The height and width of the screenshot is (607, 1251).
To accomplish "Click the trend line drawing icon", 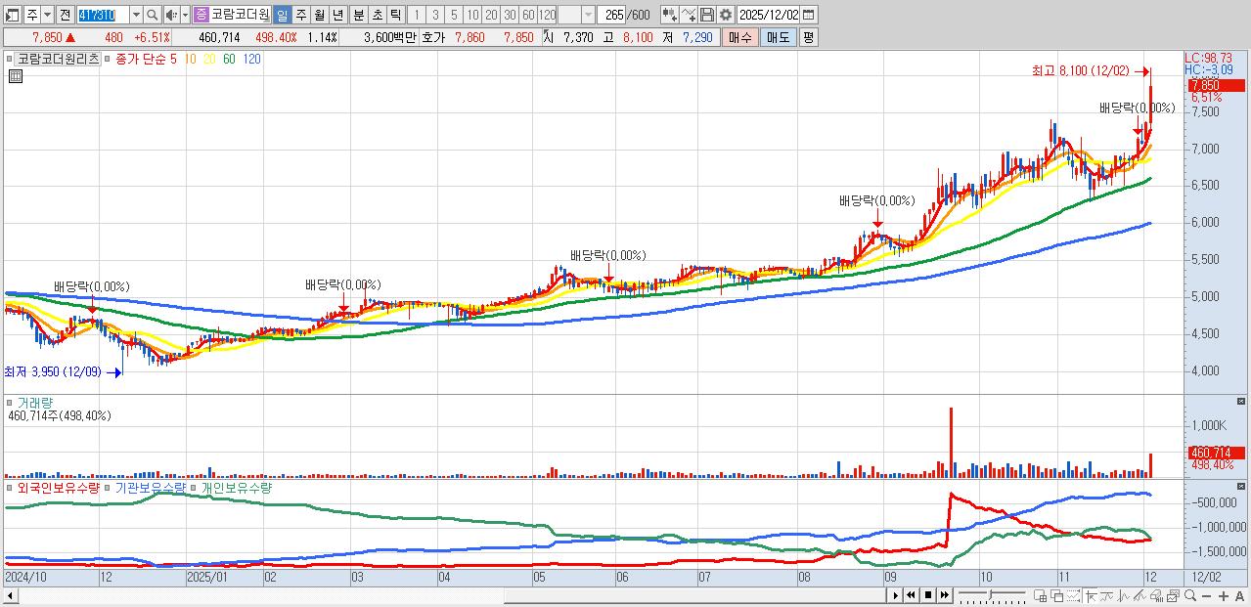I will (1139, 595).
